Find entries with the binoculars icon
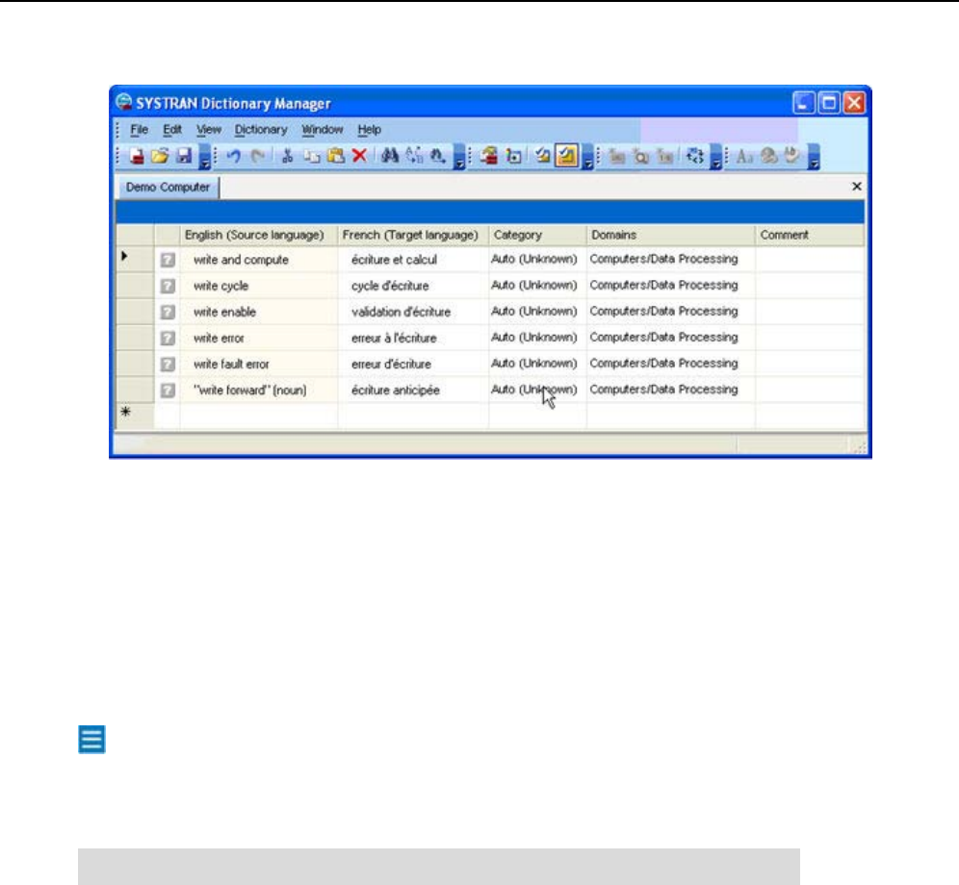This screenshot has width=959, height=885. tap(390, 157)
